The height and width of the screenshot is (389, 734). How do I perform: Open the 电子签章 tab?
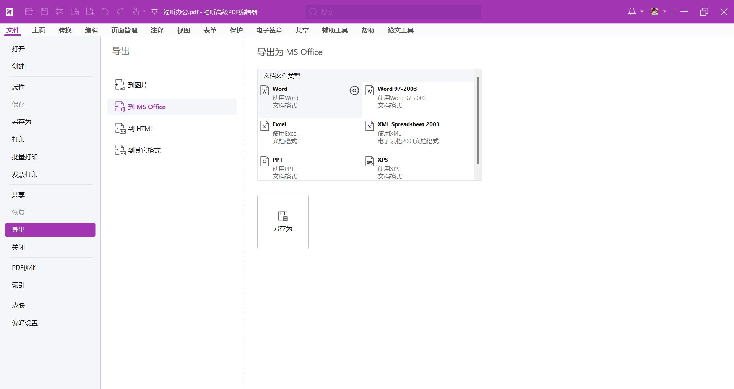[269, 30]
